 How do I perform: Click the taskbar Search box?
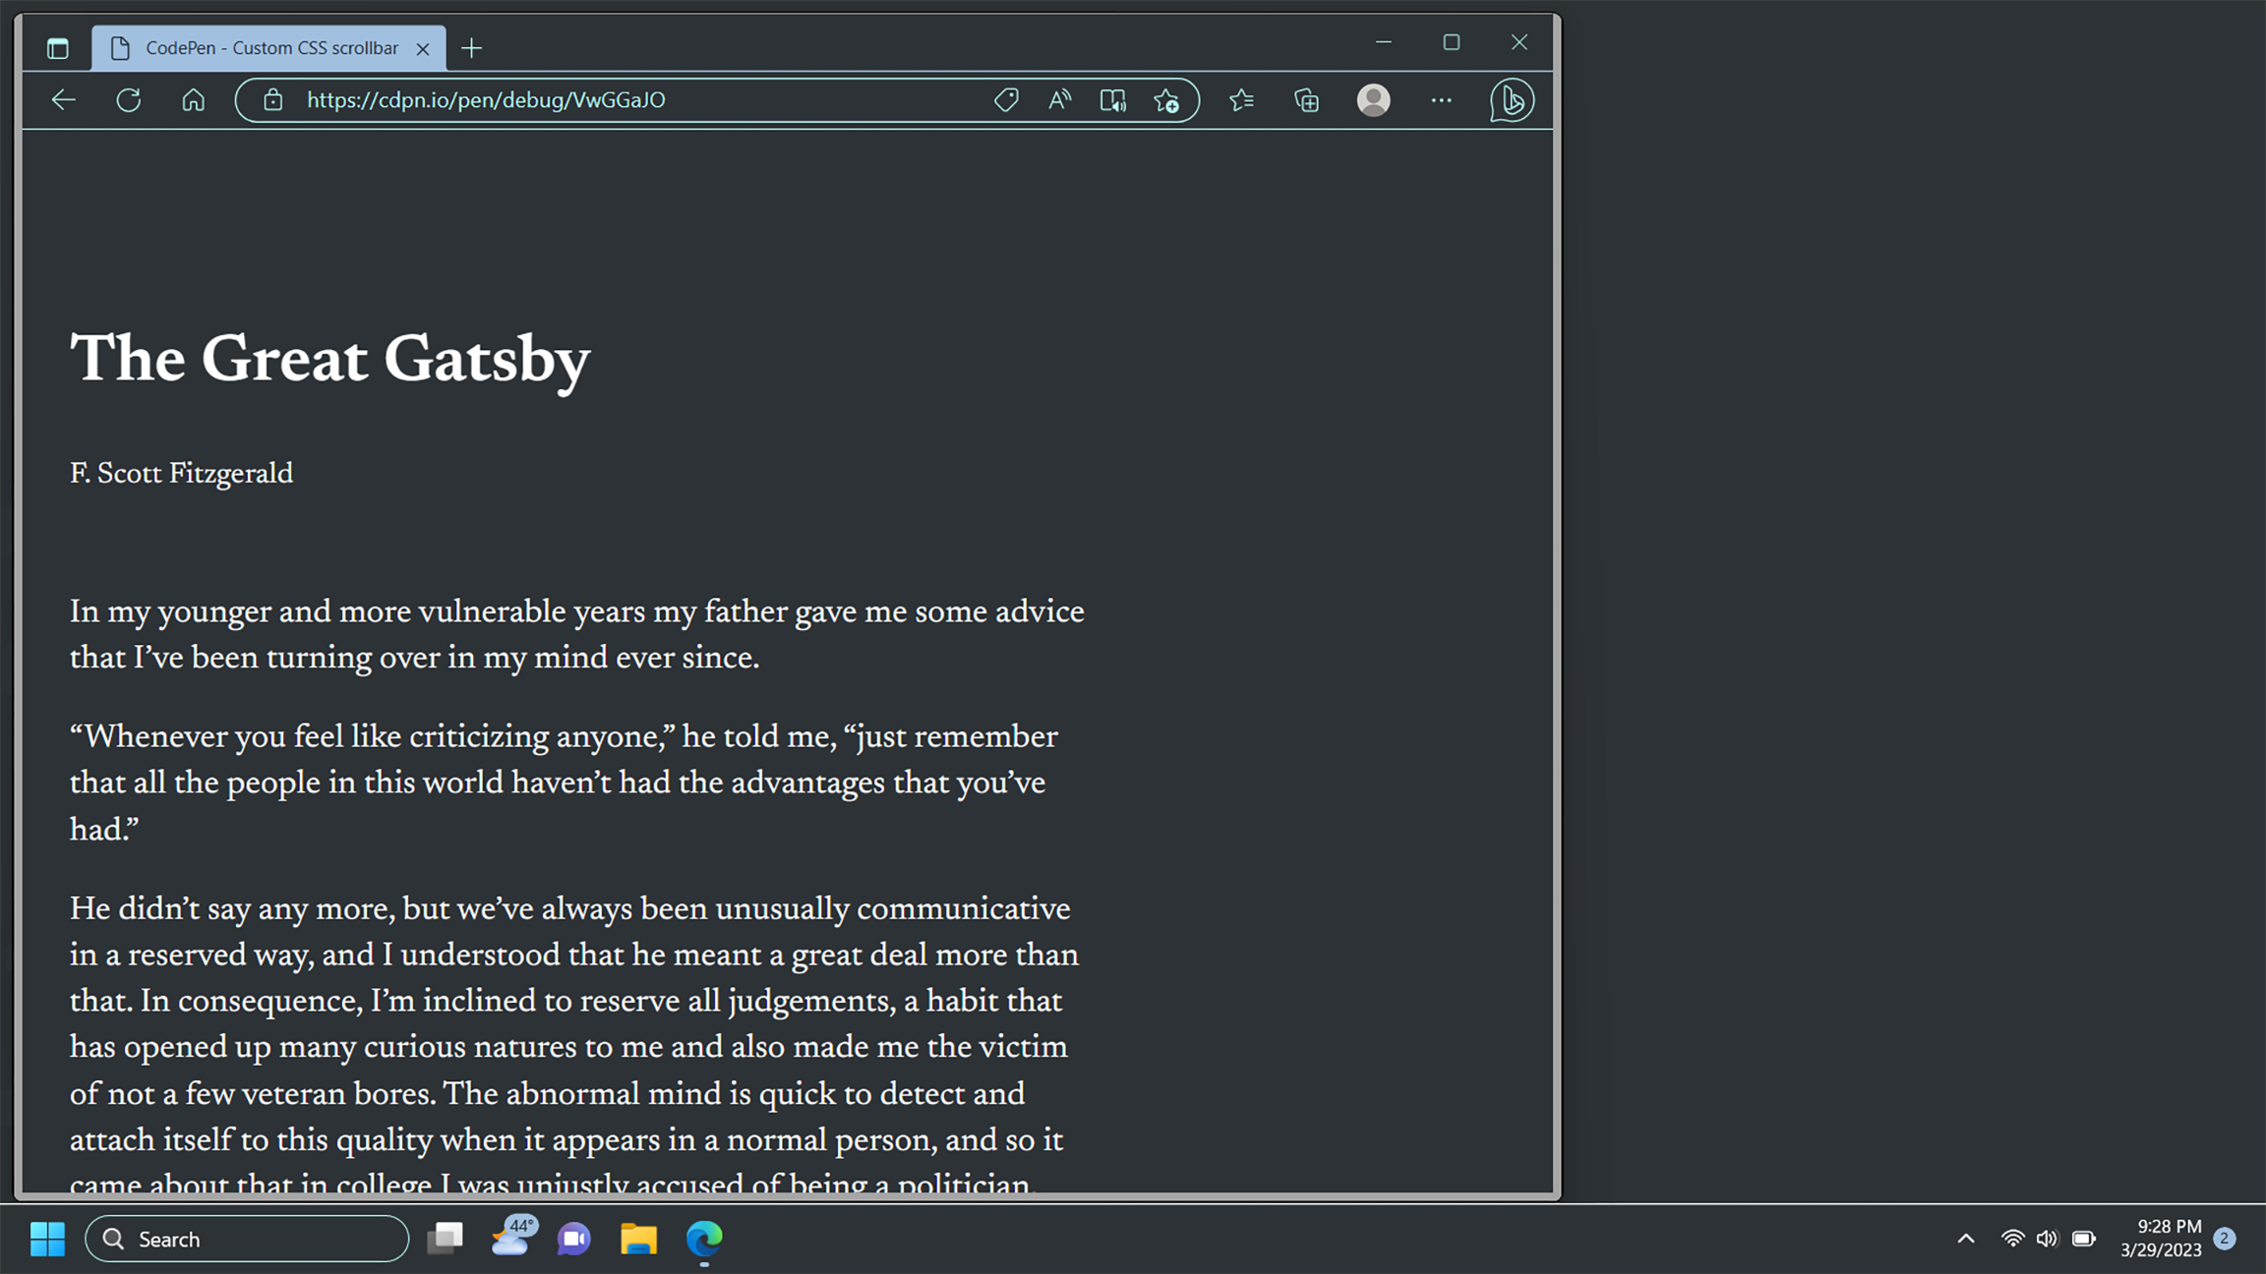coord(247,1239)
